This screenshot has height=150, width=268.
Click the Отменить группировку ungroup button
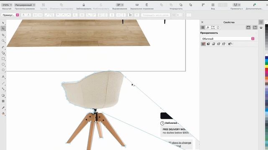pyautogui.click(x=62, y=5)
